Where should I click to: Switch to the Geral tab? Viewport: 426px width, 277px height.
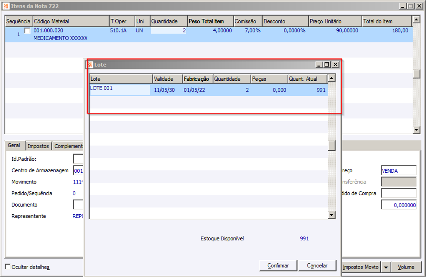pyautogui.click(x=14, y=145)
